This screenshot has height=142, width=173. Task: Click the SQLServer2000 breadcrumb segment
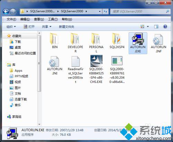coord(72,11)
